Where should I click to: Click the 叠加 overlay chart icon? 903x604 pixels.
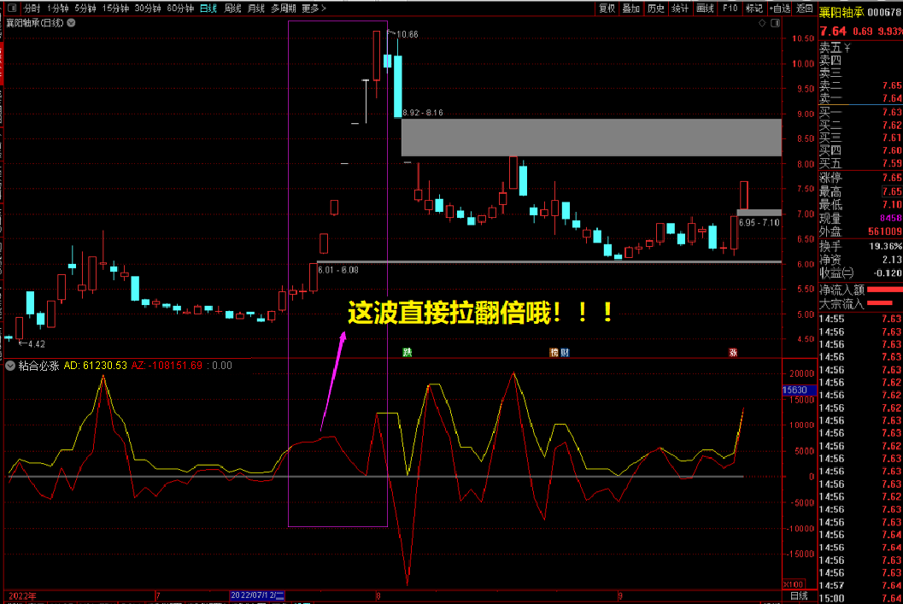click(630, 8)
